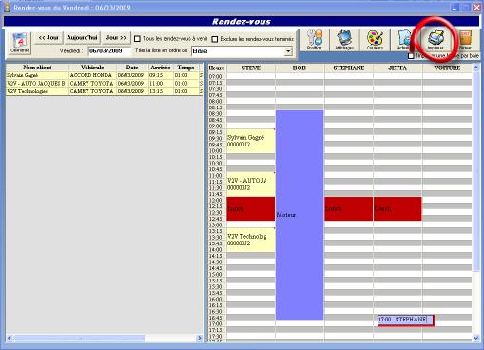Screen dimensions: 484x350
Task: Select the red Lunch block under STEPHANE
Action: (349, 208)
